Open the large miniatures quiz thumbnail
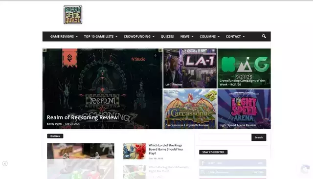The image size is (313, 179). [x=81, y=161]
